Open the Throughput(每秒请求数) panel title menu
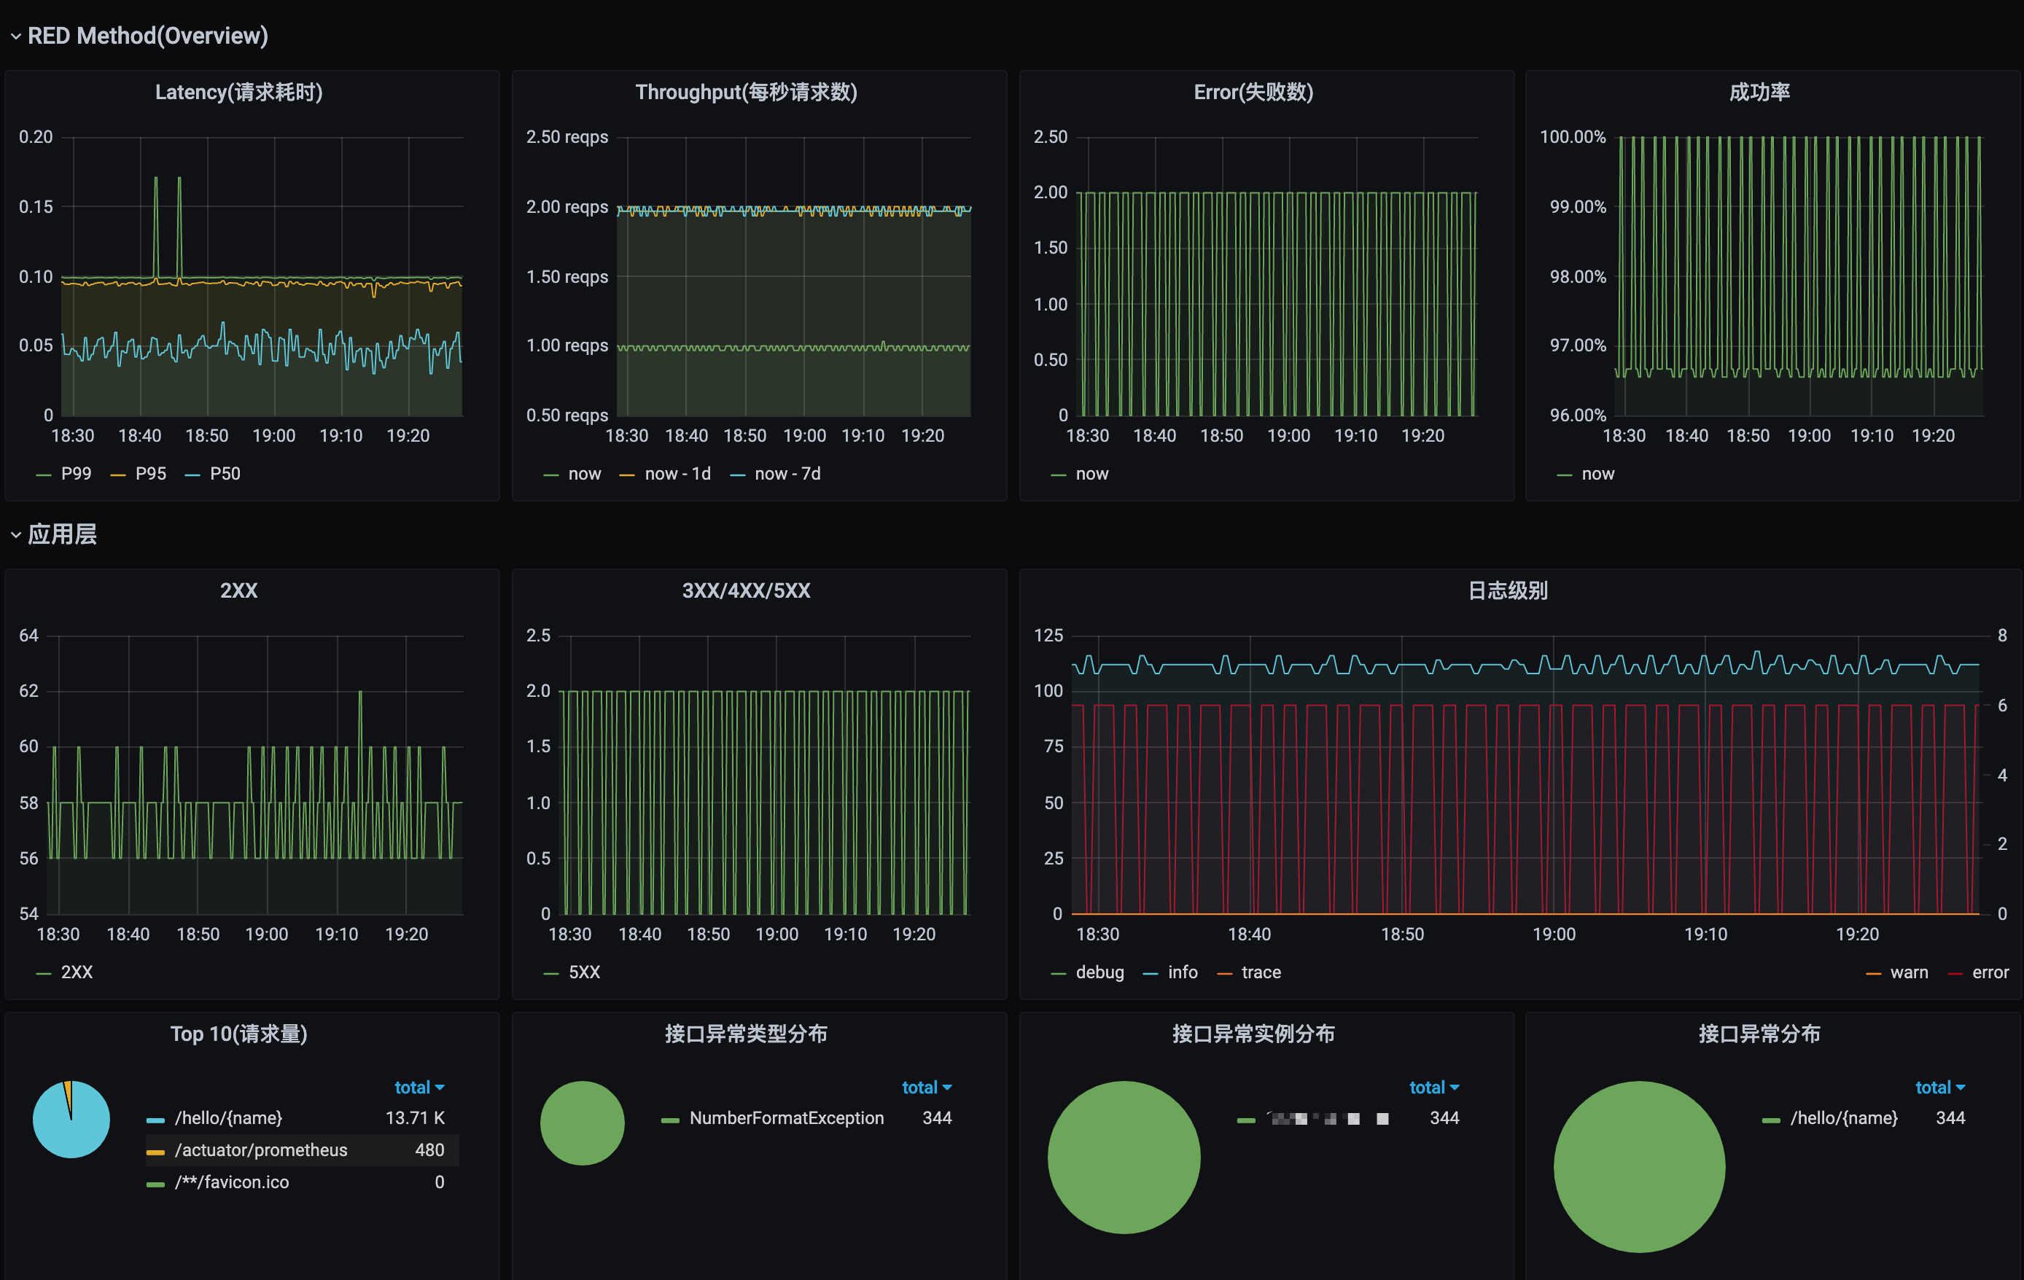This screenshot has height=1280, width=2024. pos(746,93)
